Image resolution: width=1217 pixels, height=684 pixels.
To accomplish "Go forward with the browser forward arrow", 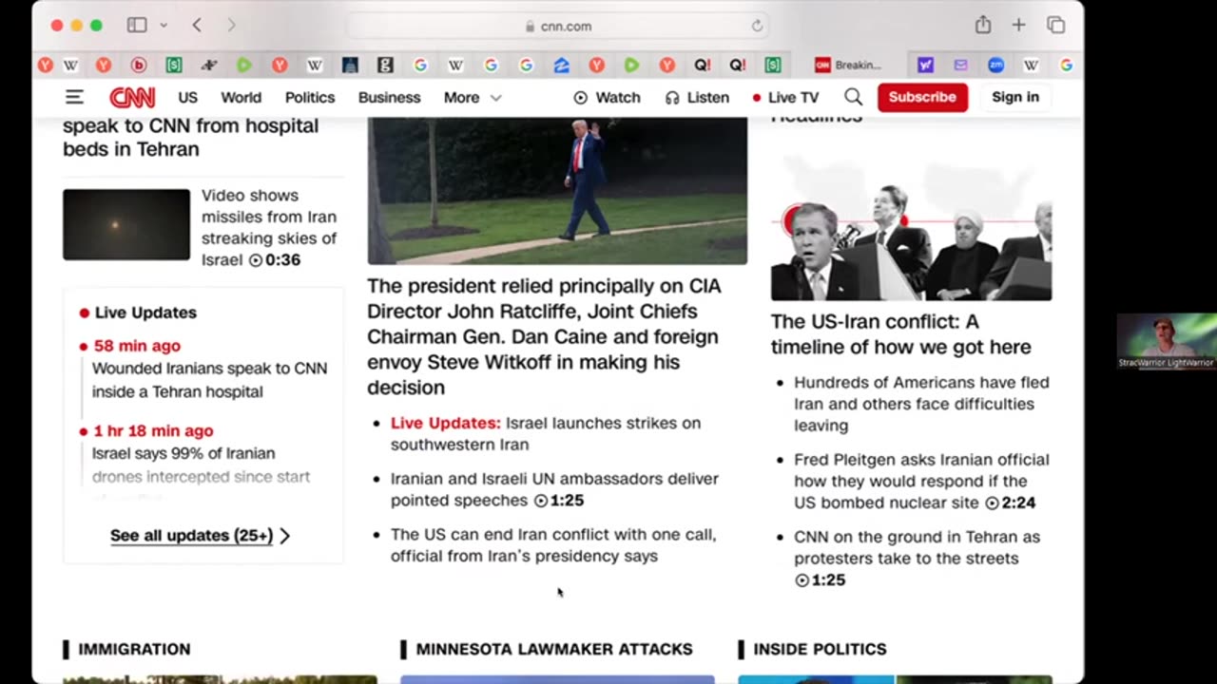I will point(231,26).
